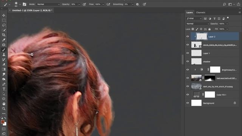Open layer blend mode Normal dropdown
This screenshot has width=242, height=136.
click(197, 24)
